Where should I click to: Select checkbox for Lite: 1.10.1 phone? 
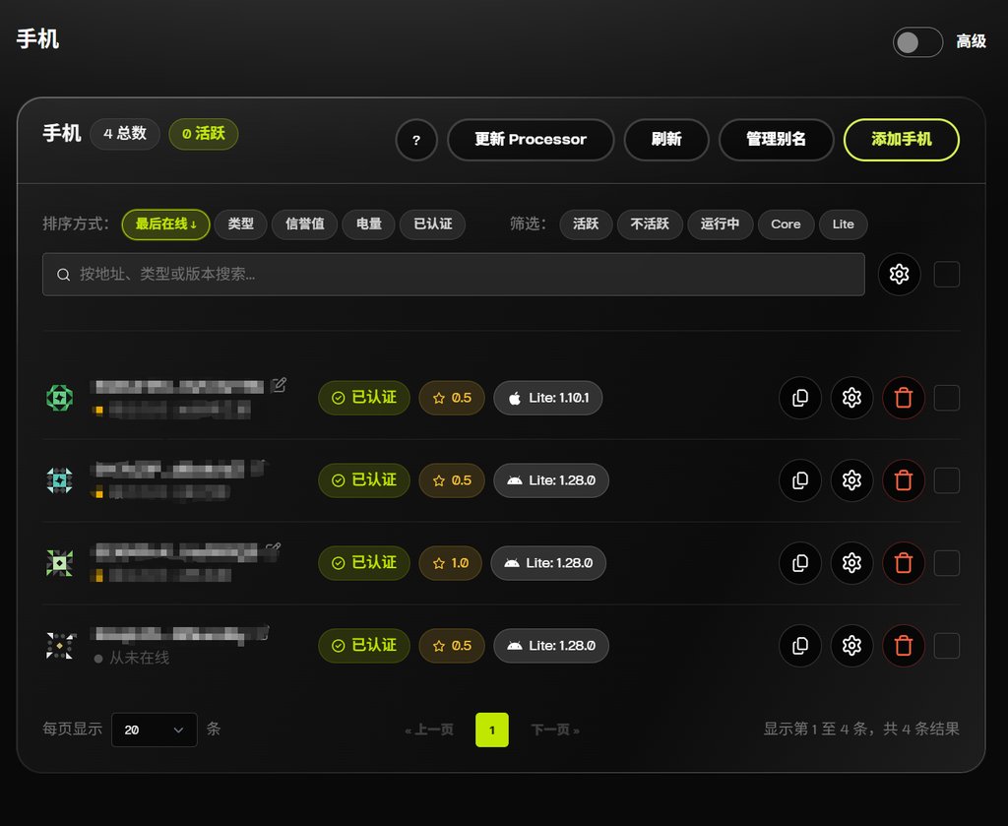(946, 398)
